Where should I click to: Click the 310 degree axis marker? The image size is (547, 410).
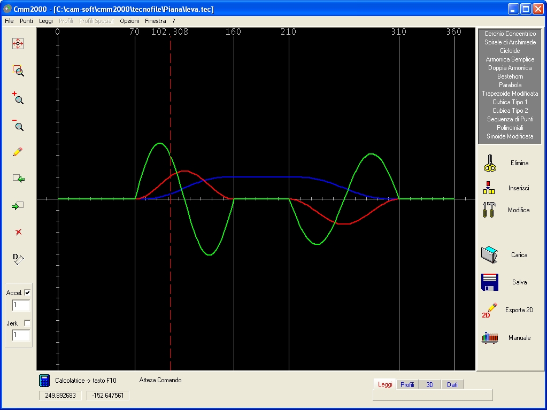[399, 32]
